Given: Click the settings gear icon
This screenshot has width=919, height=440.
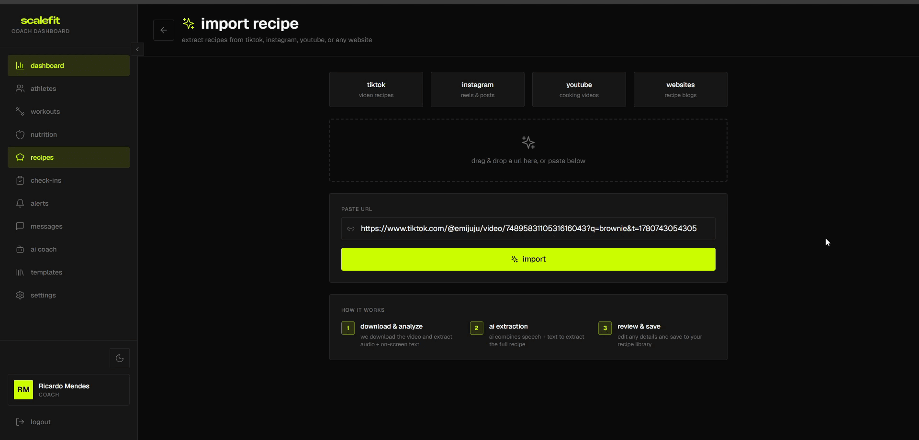Looking at the screenshot, I should click(20, 295).
